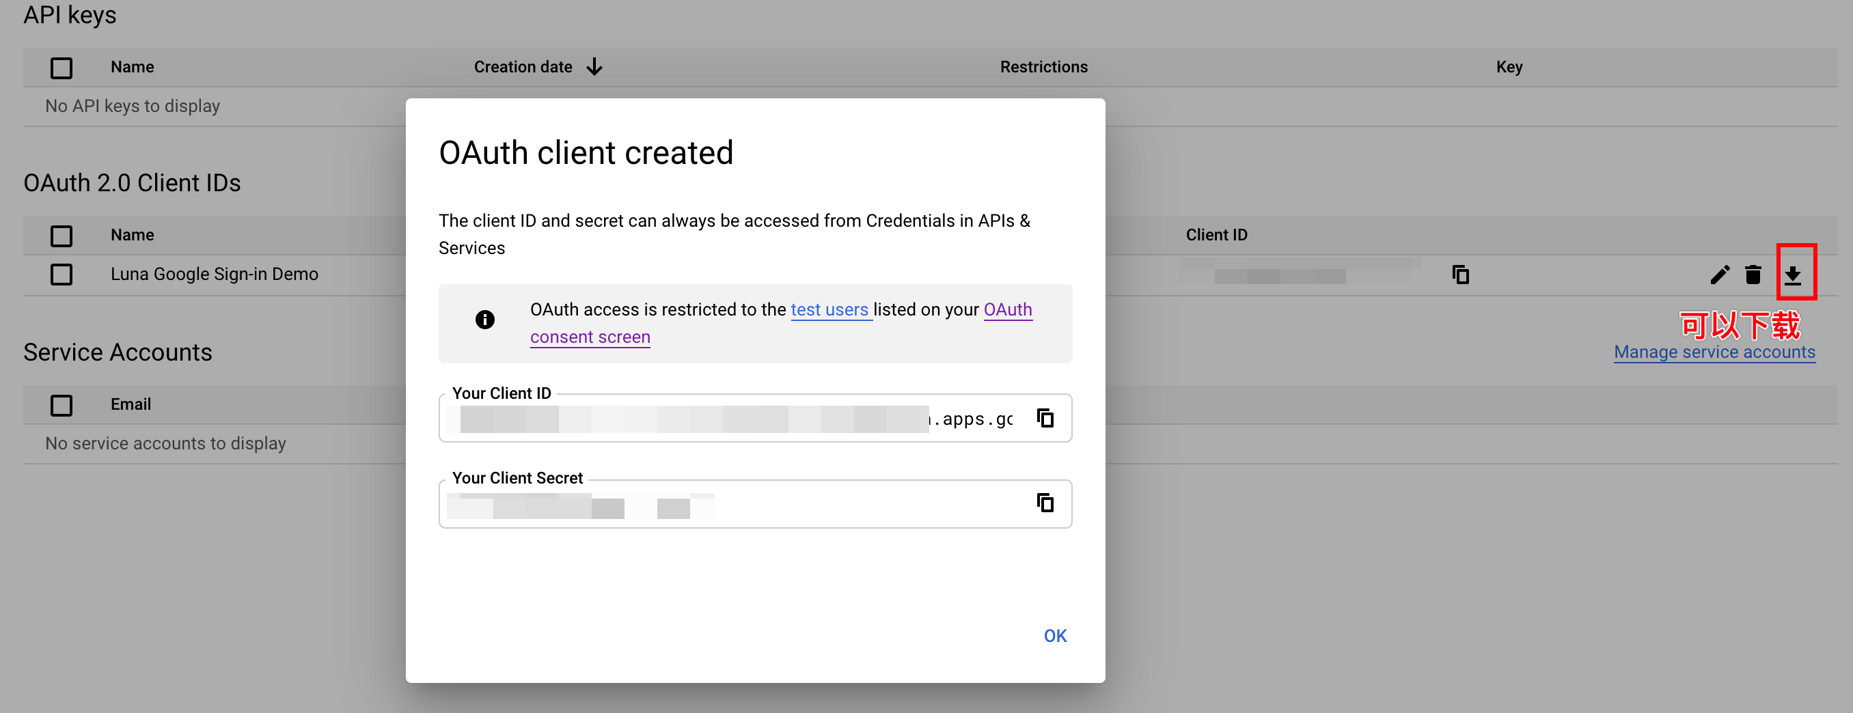Image resolution: width=1853 pixels, height=713 pixels.
Task: Click the info icon in the notice
Action: (485, 319)
